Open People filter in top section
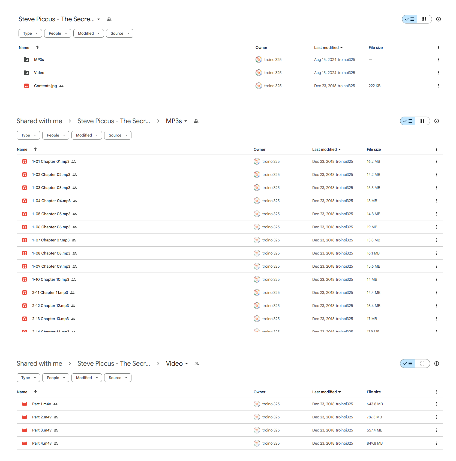The image size is (456, 461). click(x=58, y=33)
